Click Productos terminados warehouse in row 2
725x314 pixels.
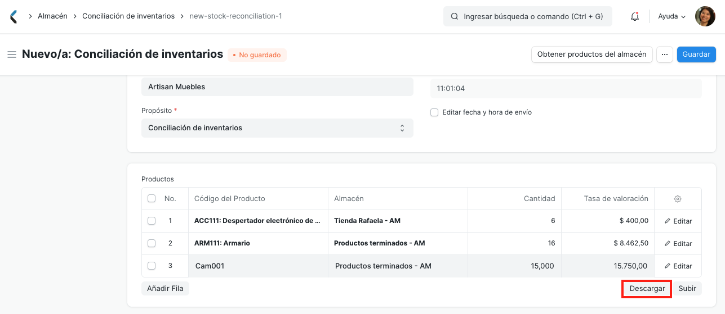[398, 243]
